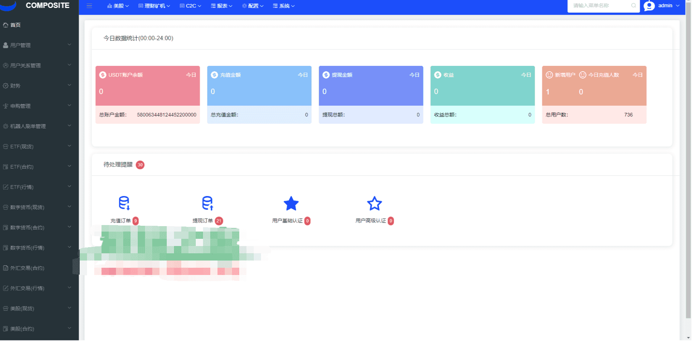Toggle the sidebar collapse hamburger icon
The height and width of the screenshot is (343, 696).
click(x=89, y=6)
